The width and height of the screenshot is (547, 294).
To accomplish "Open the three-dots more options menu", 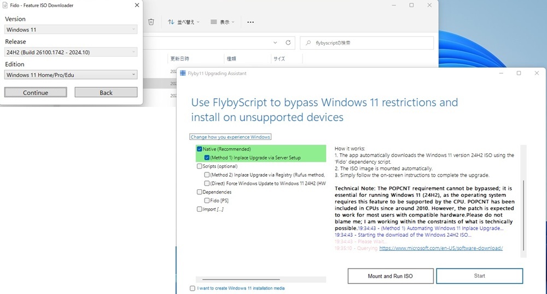I will 251,22.
